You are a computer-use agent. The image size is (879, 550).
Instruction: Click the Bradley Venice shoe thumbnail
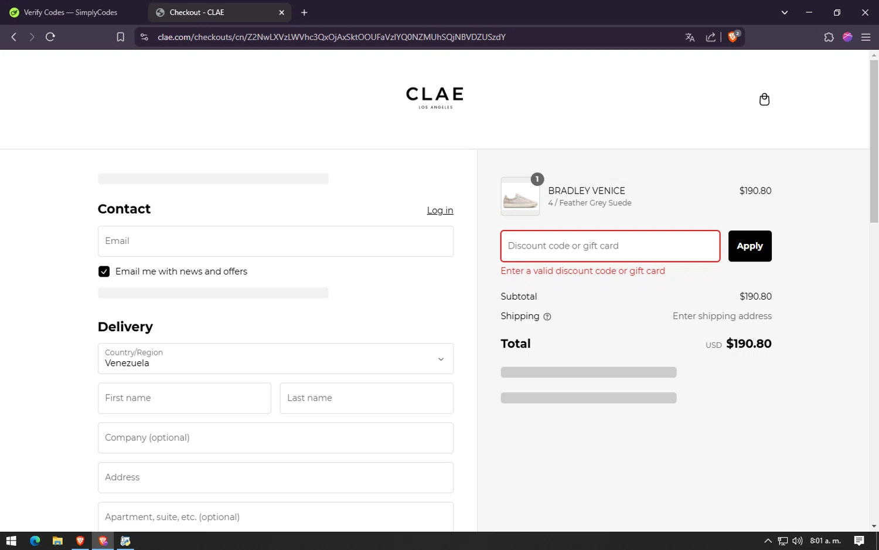pyautogui.click(x=520, y=196)
